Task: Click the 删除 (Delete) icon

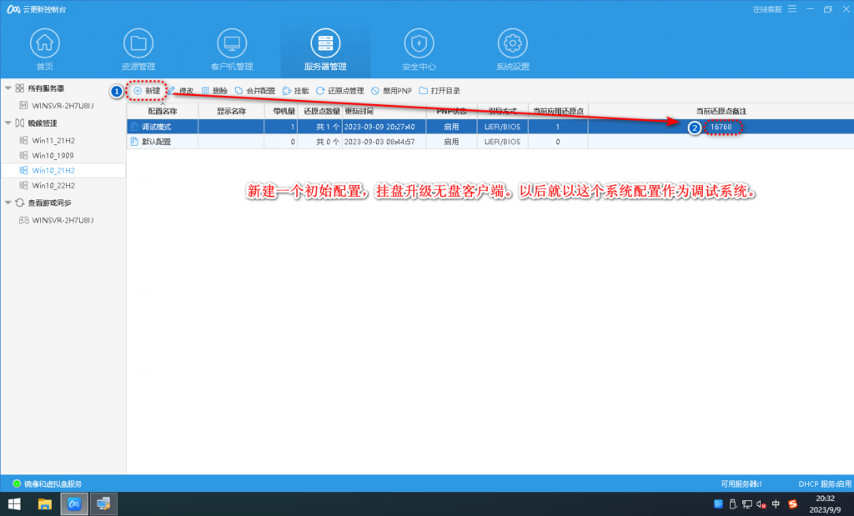Action: [211, 91]
